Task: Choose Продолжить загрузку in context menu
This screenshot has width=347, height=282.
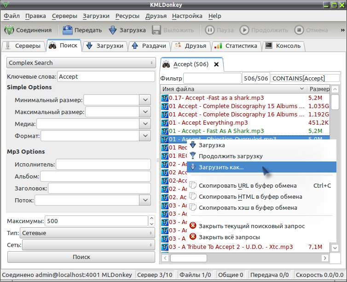Action: coord(261,156)
